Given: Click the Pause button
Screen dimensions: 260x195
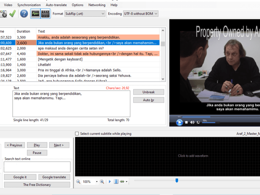Looking at the screenshot, I should pos(37,153).
